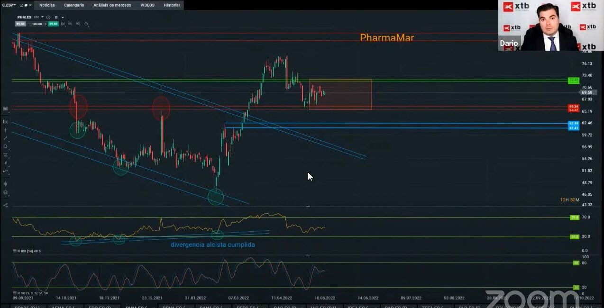Select the blue 61.41 price level label
The width and height of the screenshot is (604, 308).
574,128
